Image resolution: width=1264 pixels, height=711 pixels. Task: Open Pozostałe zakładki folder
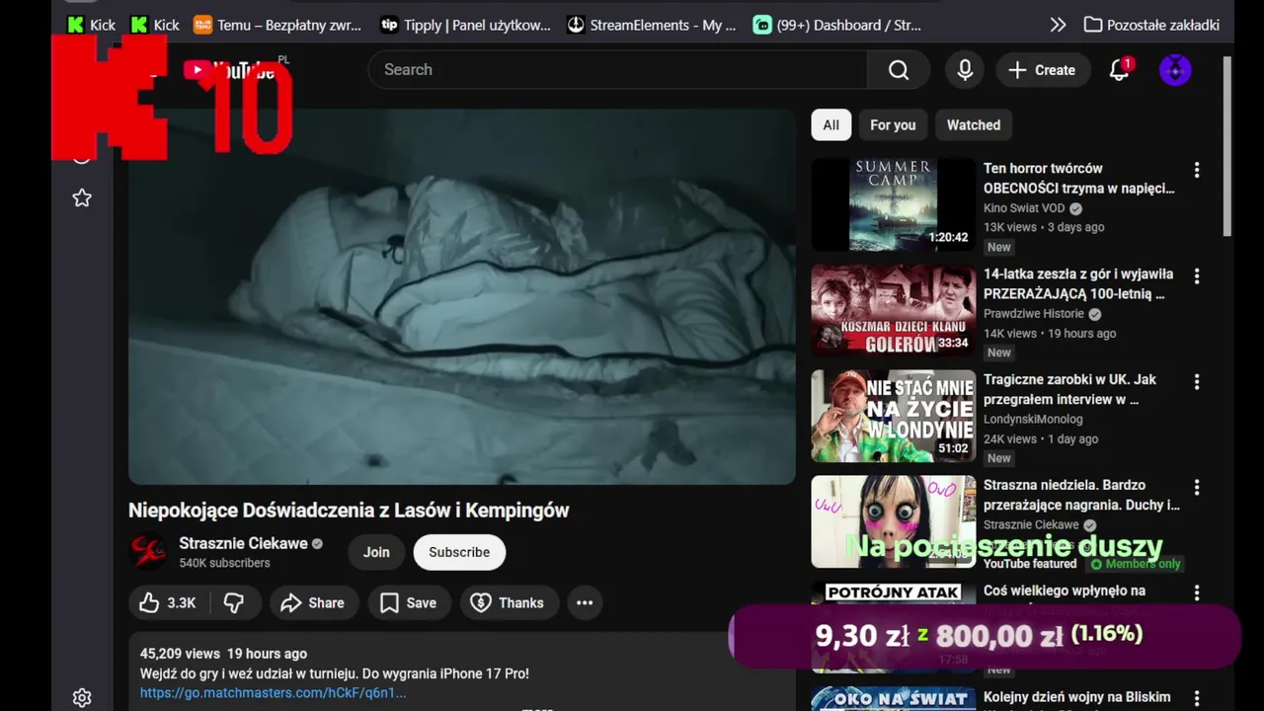tap(1151, 25)
